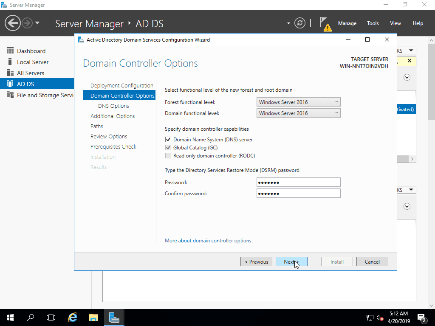Click the All Servers icon
The image size is (435, 326).
click(x=10, y=73)
